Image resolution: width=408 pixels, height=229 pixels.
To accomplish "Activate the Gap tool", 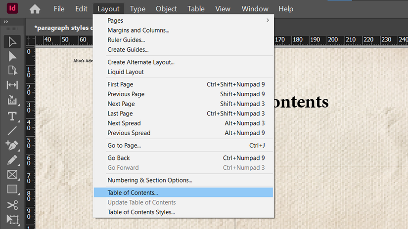I will [x=12, y=85].
